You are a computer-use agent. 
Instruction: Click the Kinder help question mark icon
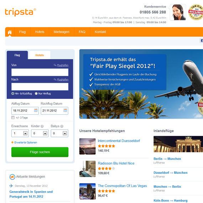42,126
